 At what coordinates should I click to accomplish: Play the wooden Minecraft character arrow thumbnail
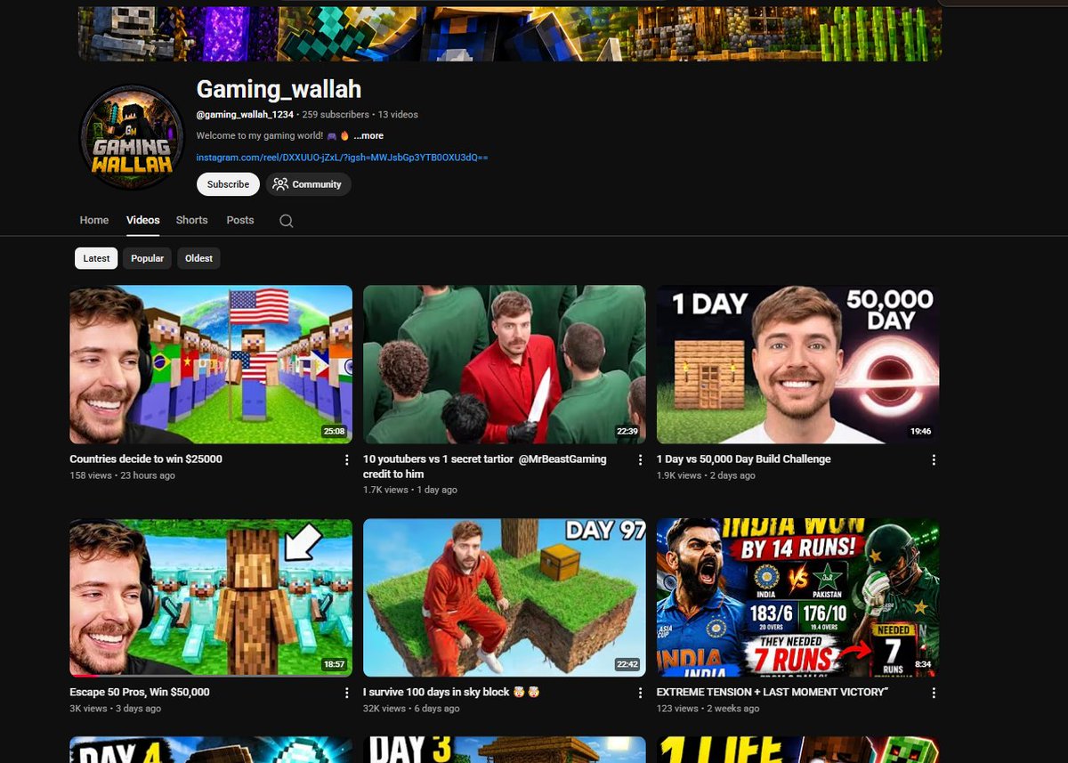point(211,597)
